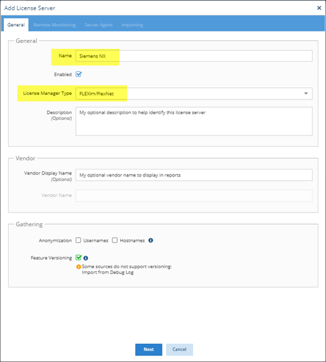Click the 'Anonymization' label
Image resolution: width=326 pixels, height=362 pixels.
[55, 241]
